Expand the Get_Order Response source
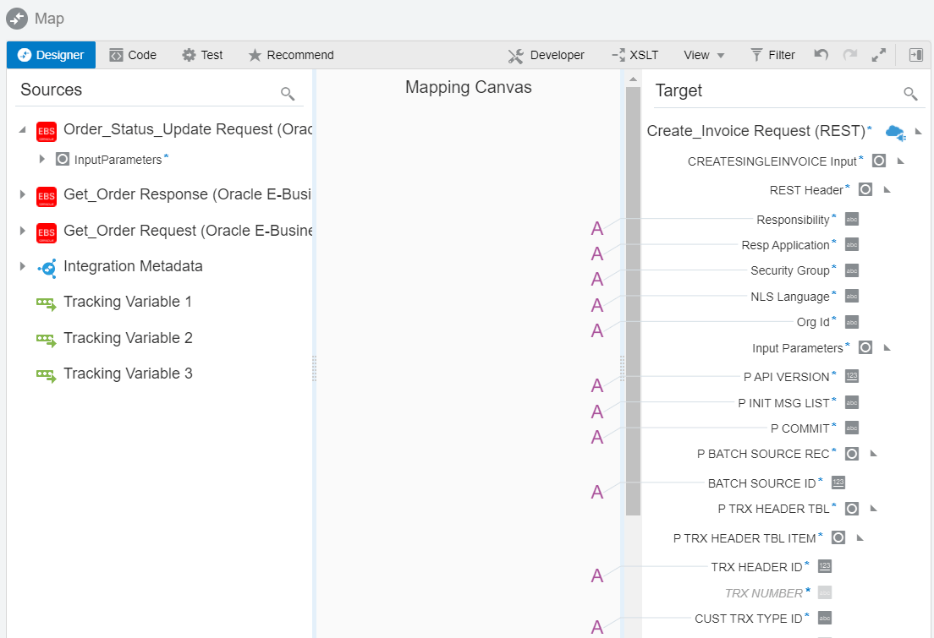Viewport: 934px width, 638px height. [x=23, y=194]
